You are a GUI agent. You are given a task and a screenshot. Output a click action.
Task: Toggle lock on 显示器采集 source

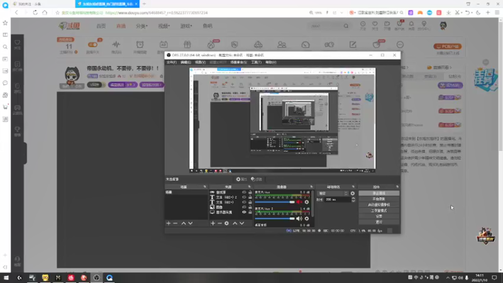point(250,212)
